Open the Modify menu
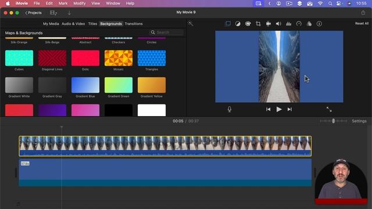Screen dimensions: 372x209 [x=79, y=3]
